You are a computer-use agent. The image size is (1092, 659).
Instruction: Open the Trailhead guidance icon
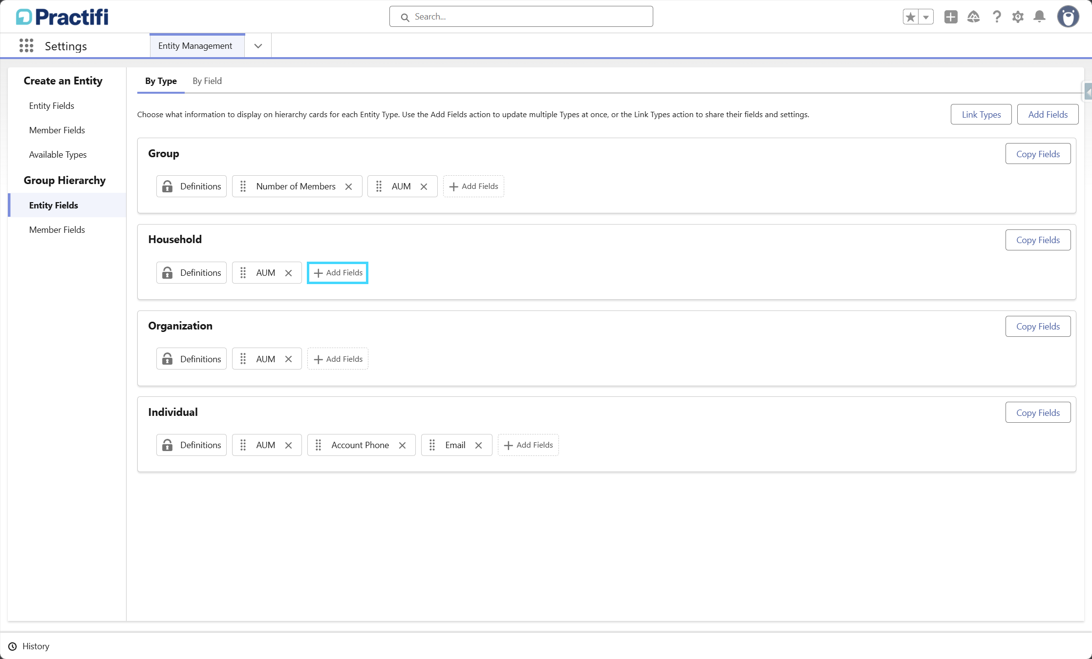[x=973, y=17]
